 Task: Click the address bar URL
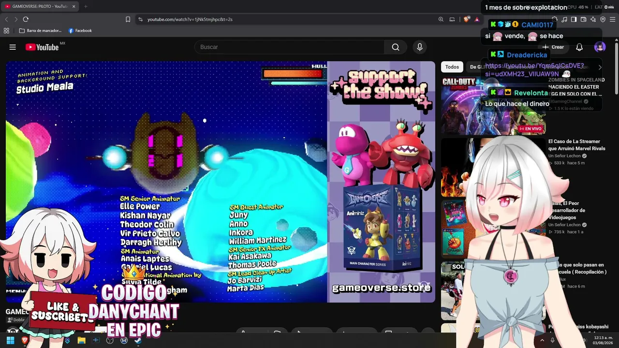[190, 19]
